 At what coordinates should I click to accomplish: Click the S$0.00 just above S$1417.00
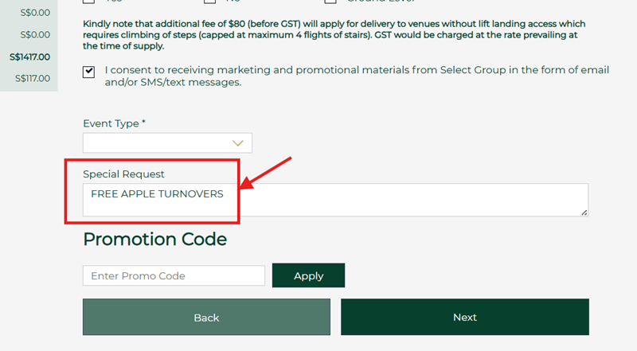tap(34, 35)
